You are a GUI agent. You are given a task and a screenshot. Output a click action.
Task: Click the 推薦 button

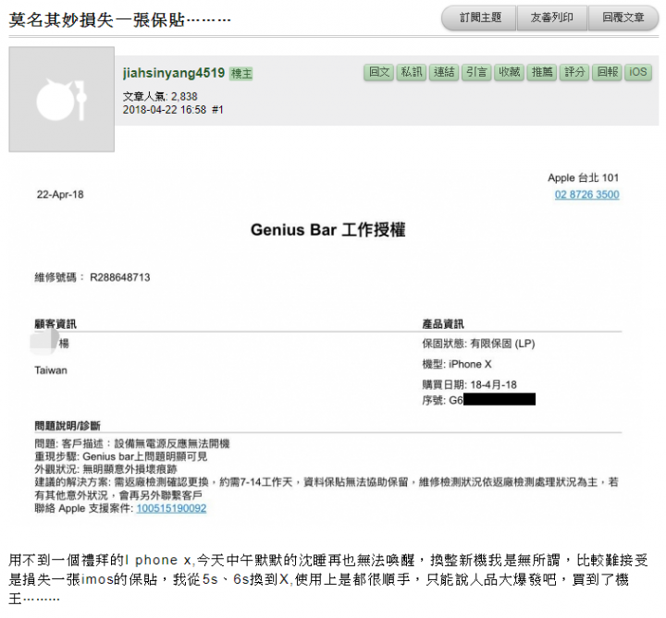click(x=541, y=72)
